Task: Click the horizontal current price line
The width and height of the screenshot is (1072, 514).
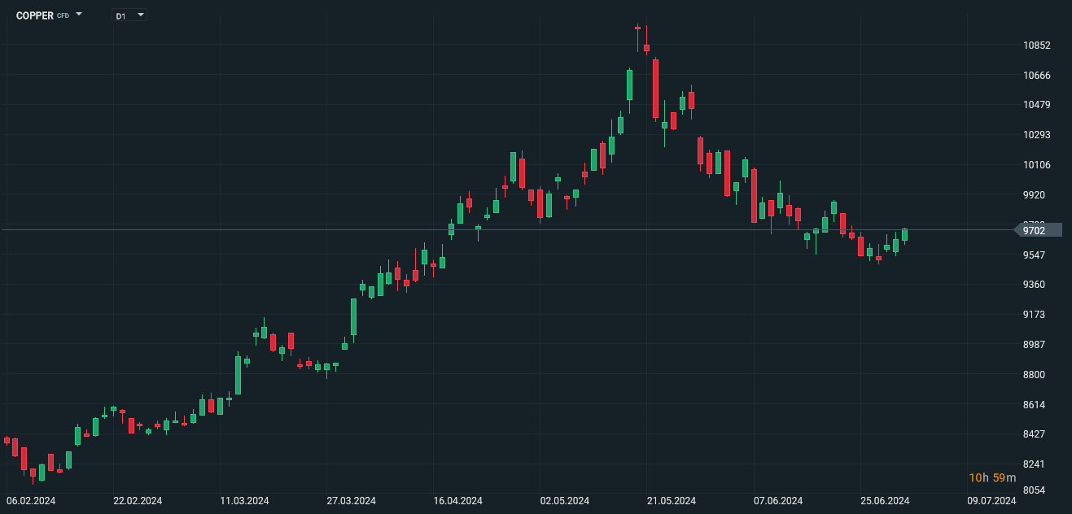Action: (488, 230)
